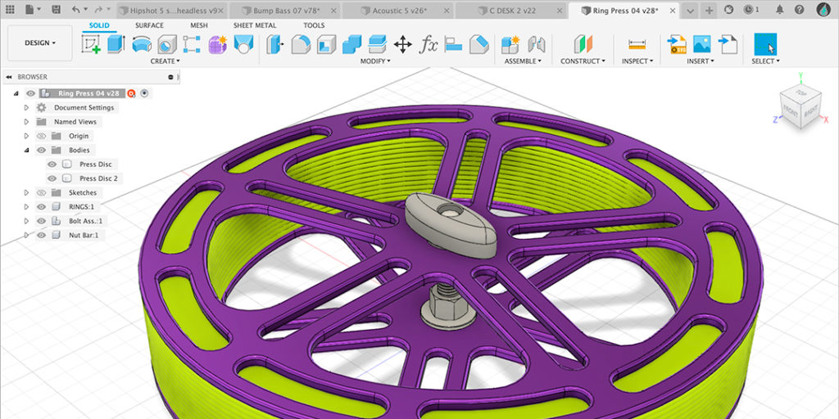The width and height of the screenshot is (839, 419).
Task: Select the Extrude tool
Action: (x=116, y=44)
